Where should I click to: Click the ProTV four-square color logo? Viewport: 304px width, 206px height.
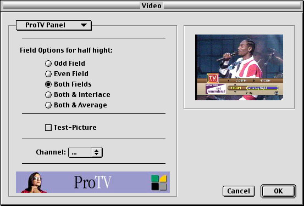(159, 182)
